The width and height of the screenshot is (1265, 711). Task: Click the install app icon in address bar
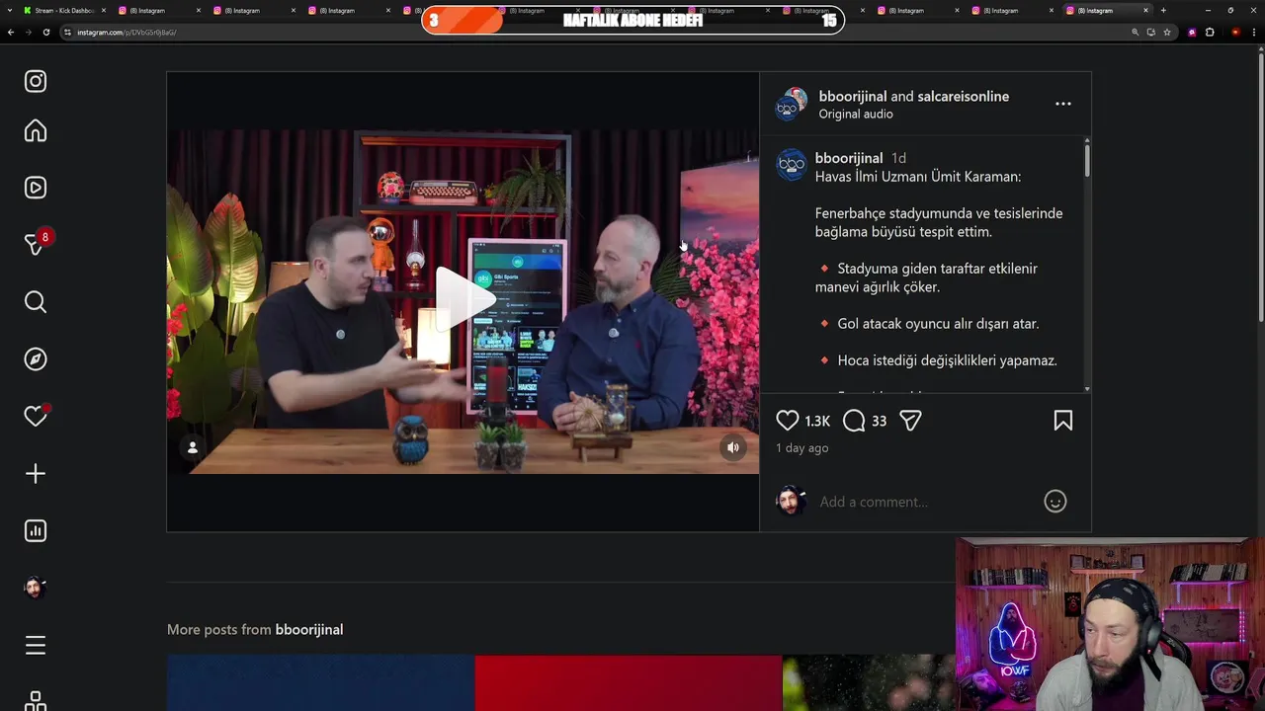tap(1151, 32)
